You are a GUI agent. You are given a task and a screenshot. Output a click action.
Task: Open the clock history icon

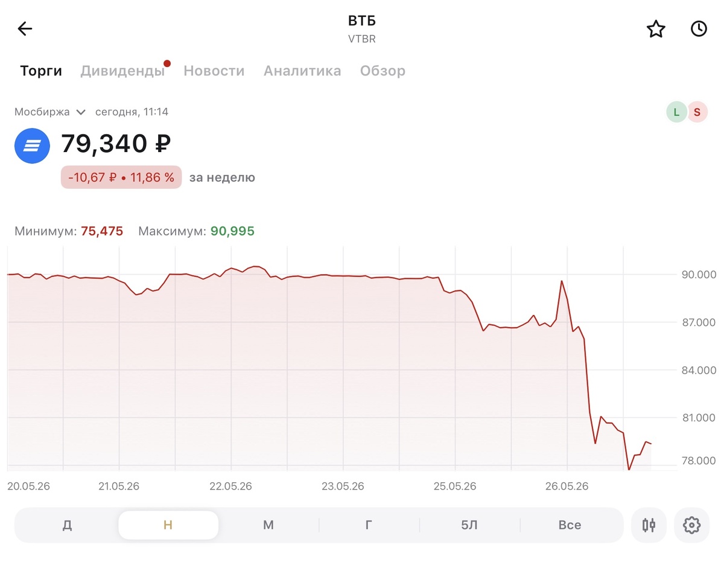click(699, 28)
